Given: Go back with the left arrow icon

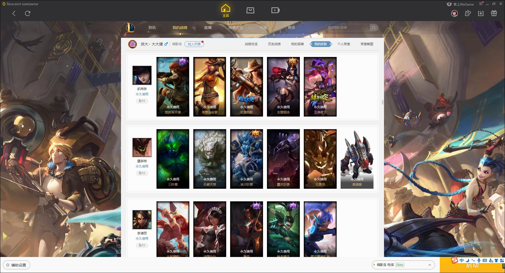Looking at the screenshot, I should click(14, 13).
